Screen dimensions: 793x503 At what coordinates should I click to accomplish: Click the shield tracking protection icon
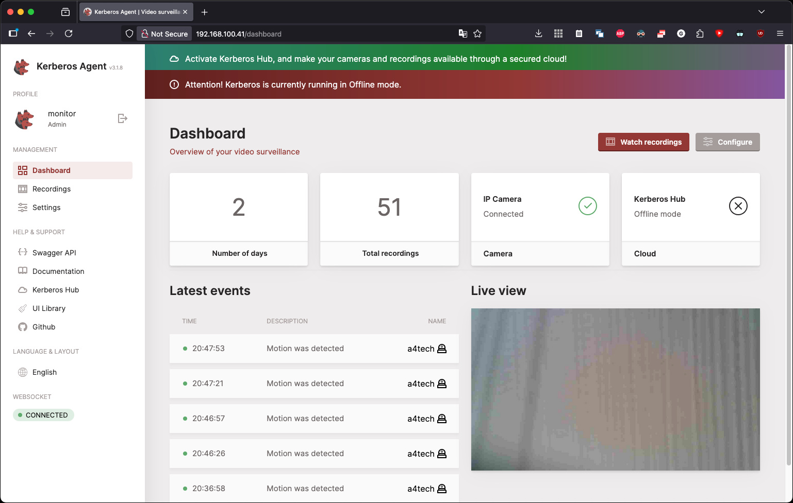click(129, 33)
